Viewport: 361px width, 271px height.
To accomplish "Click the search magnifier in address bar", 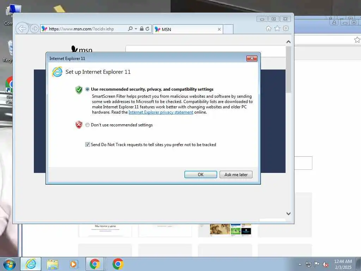I will pyautogui.click(x=130, y=29).
